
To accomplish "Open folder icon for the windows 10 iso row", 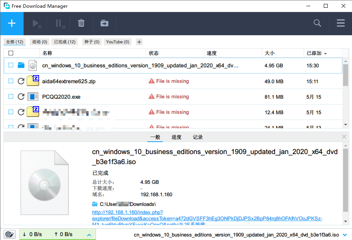I will (21, 65).
